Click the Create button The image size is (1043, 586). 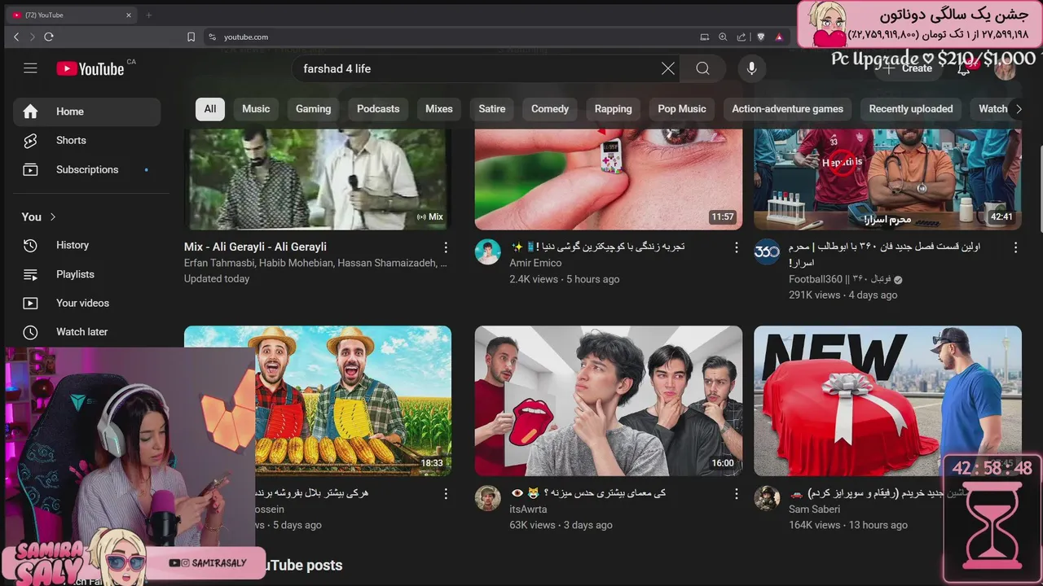908,68
